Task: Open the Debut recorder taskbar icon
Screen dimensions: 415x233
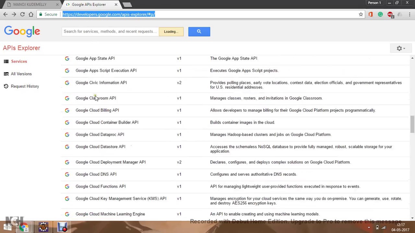Action: click(x=63, y=227)
